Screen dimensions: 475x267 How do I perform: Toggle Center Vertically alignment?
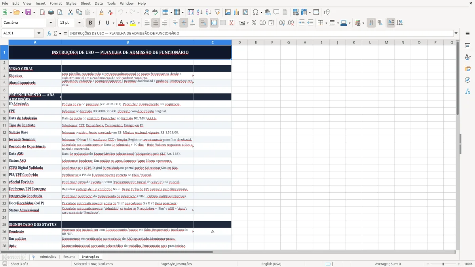coord(184,23)
